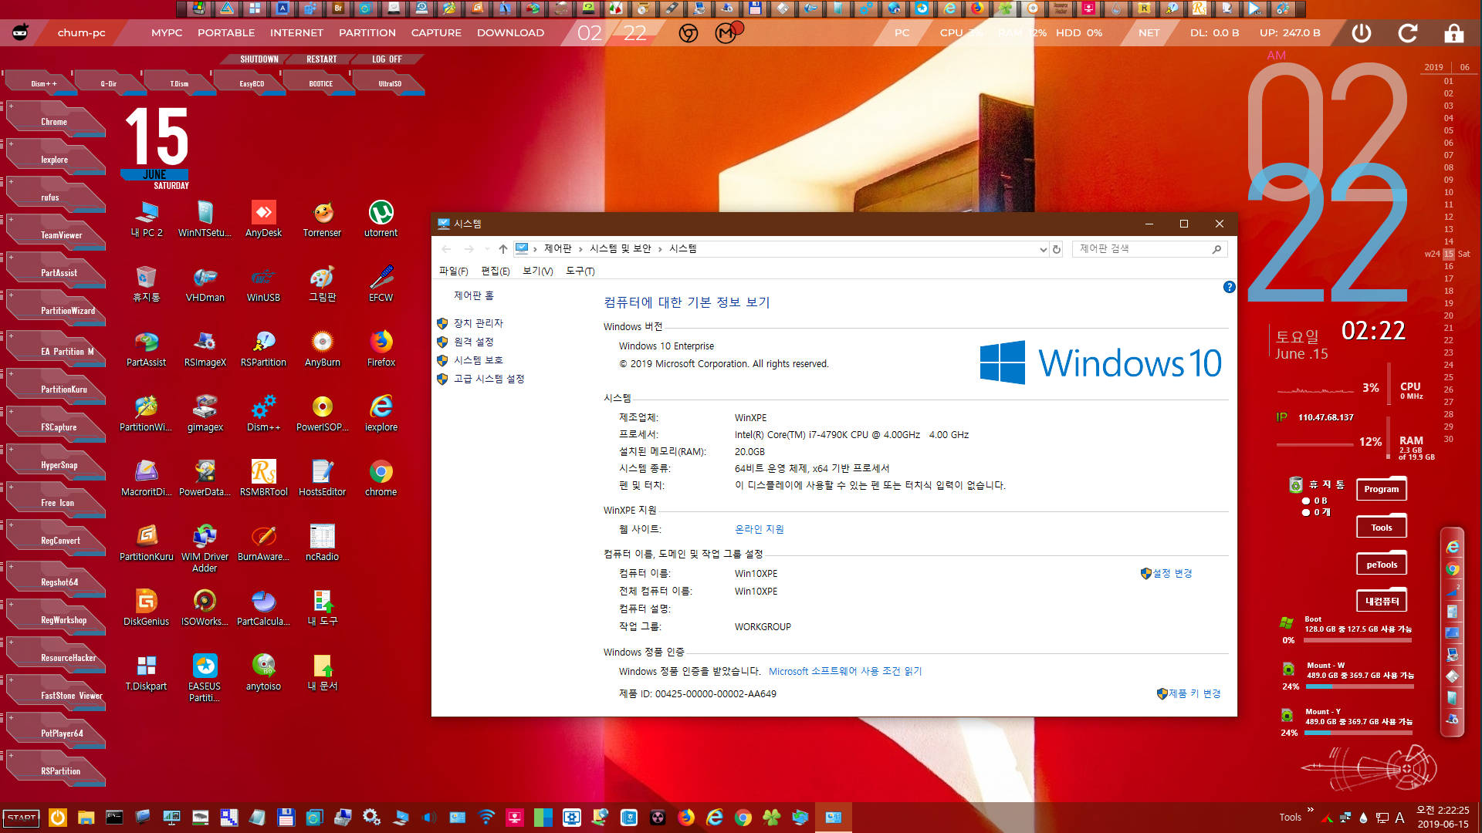The height and width of the screenshot is (833, 1482).
Task: Click the SHUTDOWN button
Action: pos(259,59)
